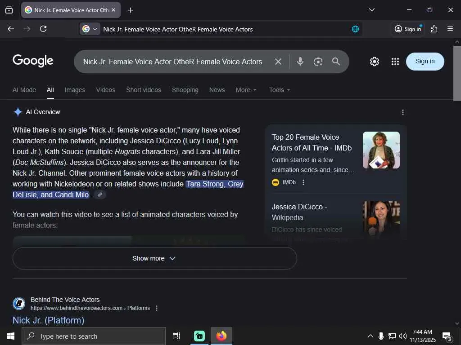Expand the More search filters dropdown

click(246, 90)
